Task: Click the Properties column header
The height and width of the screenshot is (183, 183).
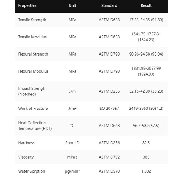Action: point(27,5)
